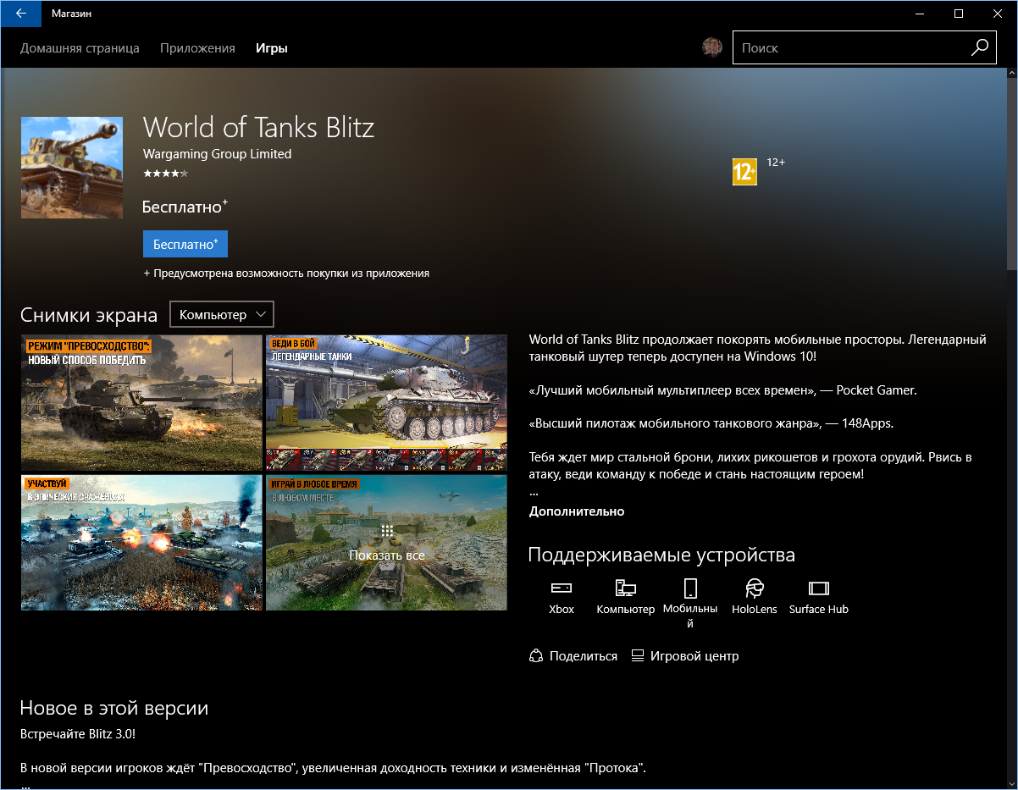
Task: Click the search magnifier icon
Action: click(980, 47)
